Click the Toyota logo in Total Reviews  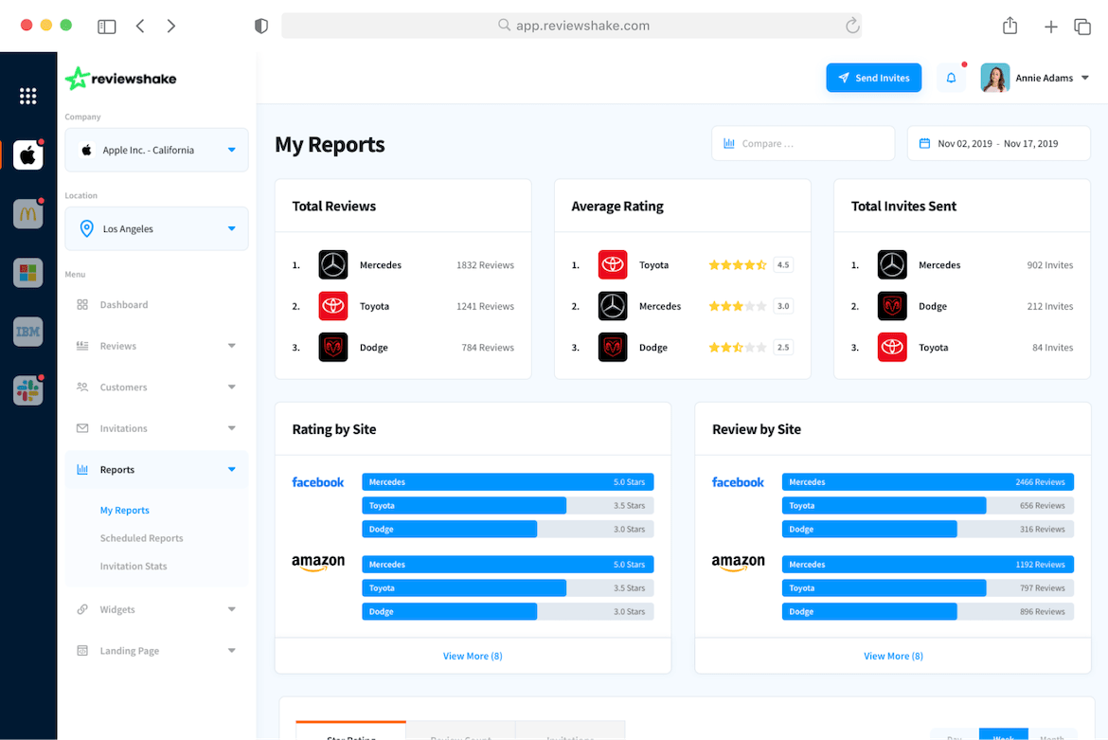point(332,306)
